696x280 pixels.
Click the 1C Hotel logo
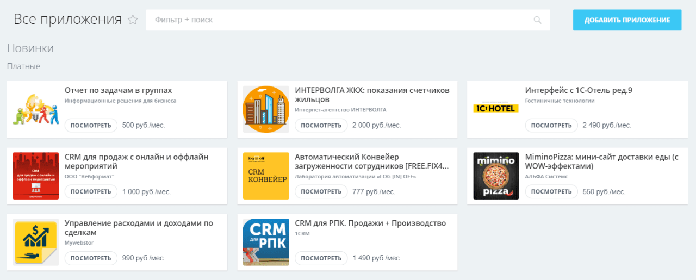click(x=496, y=108)
